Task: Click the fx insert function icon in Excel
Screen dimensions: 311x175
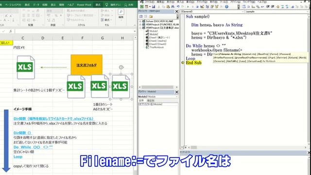Action: [11, 31]
